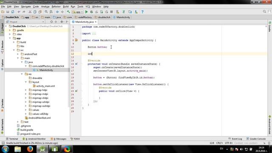The height and width of the screenshot is (153, 272).
Task: Click the Synchronize toolbar icon
Action: coord(13,12)
